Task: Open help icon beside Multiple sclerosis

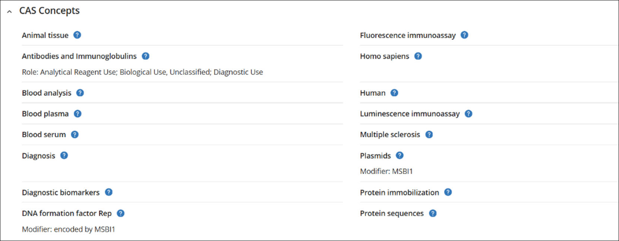Action: (429, 134)
